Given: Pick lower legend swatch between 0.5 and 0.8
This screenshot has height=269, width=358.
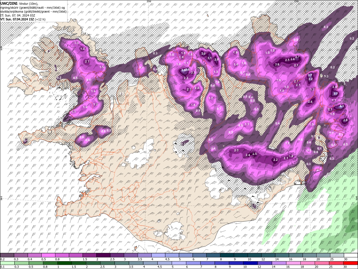Looking at the screenshot, I should coord(36,263).
